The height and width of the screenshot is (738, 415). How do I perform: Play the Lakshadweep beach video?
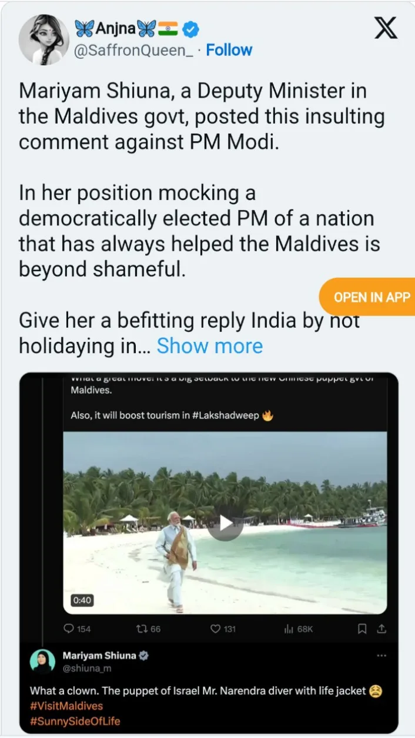click(x=225, y=523)
